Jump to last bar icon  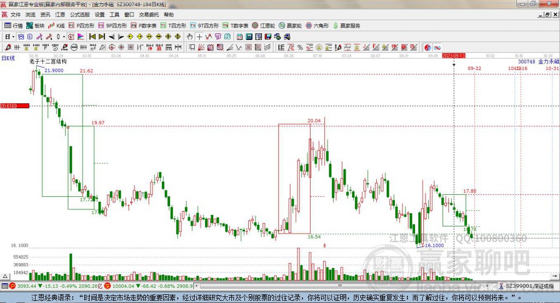(102, 37)
